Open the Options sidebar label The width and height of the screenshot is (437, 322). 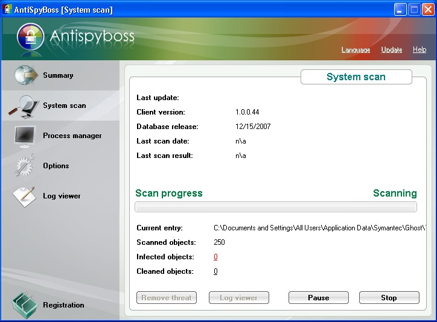pyautogui.click(x=56, y=166)
